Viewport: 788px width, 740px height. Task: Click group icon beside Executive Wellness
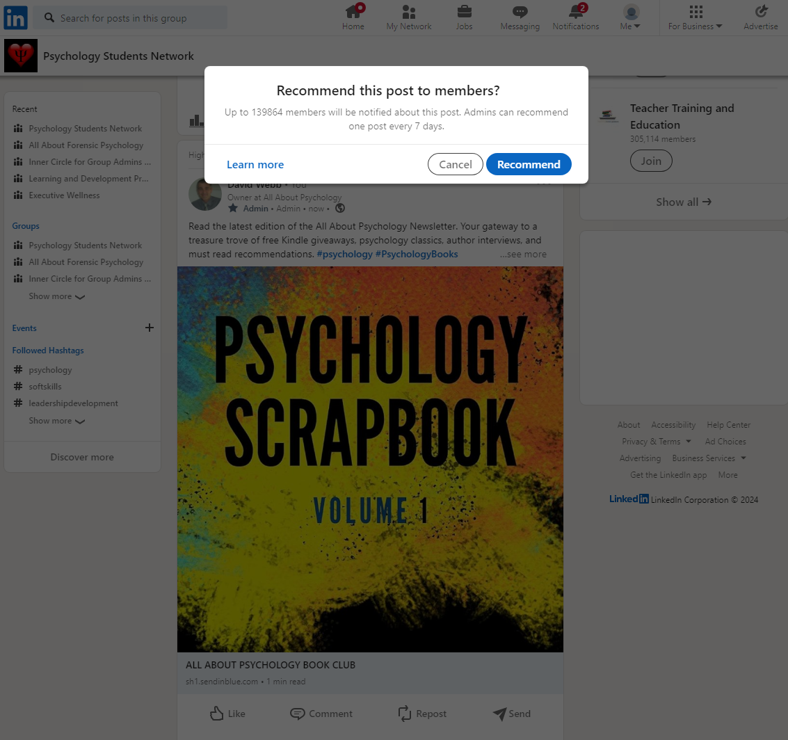pyautogui.click(x=18, y=195)
